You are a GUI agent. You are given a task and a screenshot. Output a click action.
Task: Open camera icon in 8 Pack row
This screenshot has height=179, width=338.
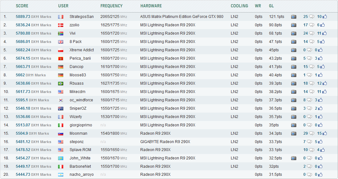(294, 42)
